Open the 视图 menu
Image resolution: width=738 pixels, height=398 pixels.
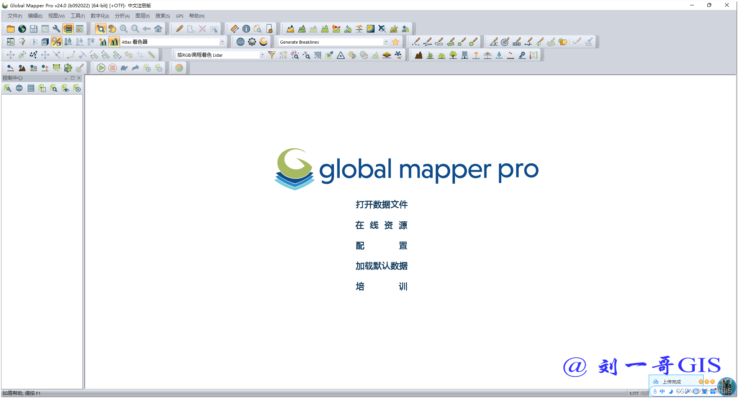(x=56, y=16)
